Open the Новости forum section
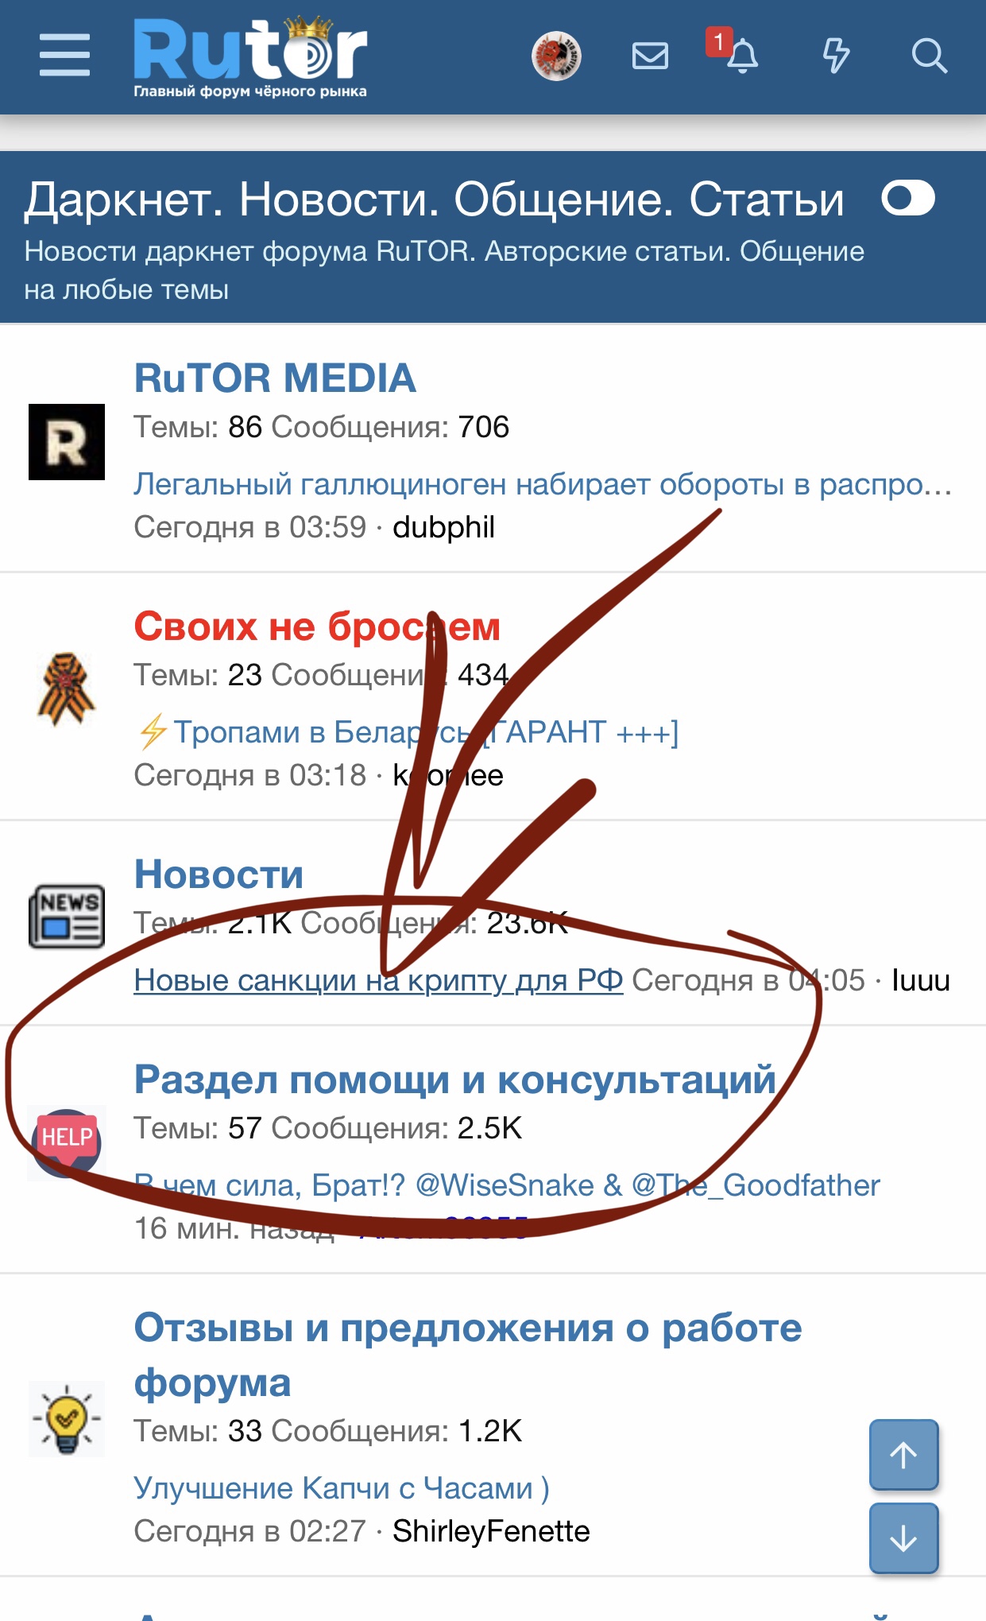The height and width of the screenshot is (1621, 986). [x=218, y=874]
